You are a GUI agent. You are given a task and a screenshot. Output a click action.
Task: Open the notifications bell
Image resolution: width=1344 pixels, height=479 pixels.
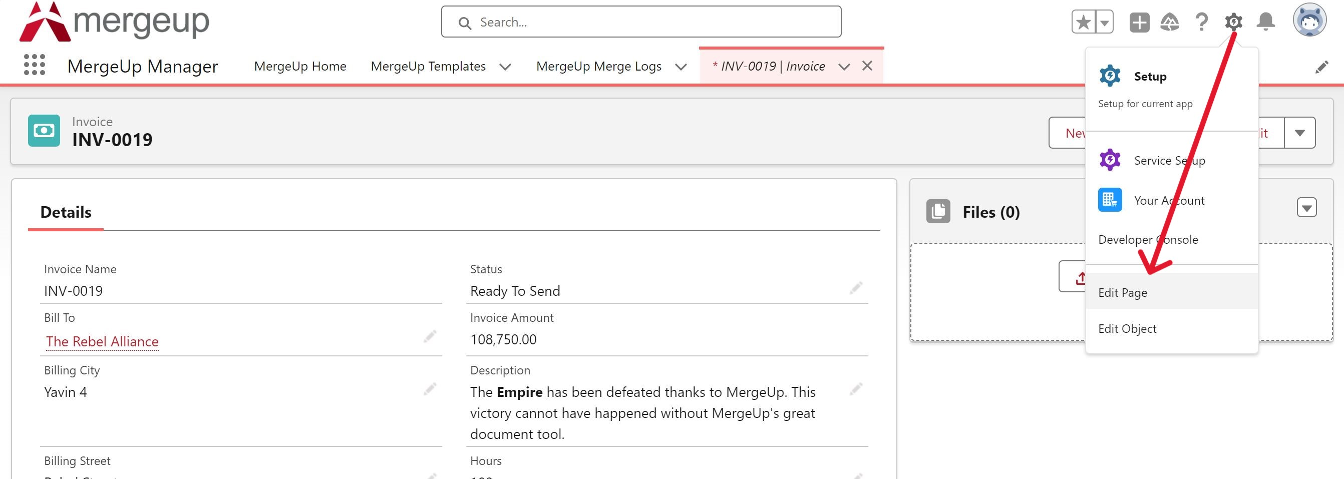coord(1266,22)
